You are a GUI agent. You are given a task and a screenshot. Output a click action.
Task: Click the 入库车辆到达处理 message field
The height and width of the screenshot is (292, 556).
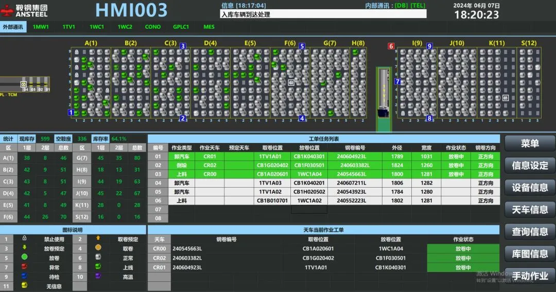(x=323, y=14)
